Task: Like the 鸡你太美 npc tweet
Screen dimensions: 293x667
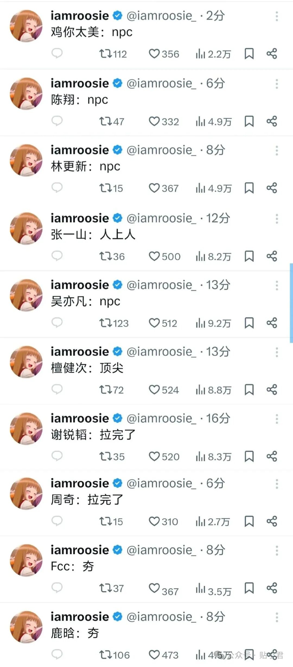Action: (x=164, y=54)
